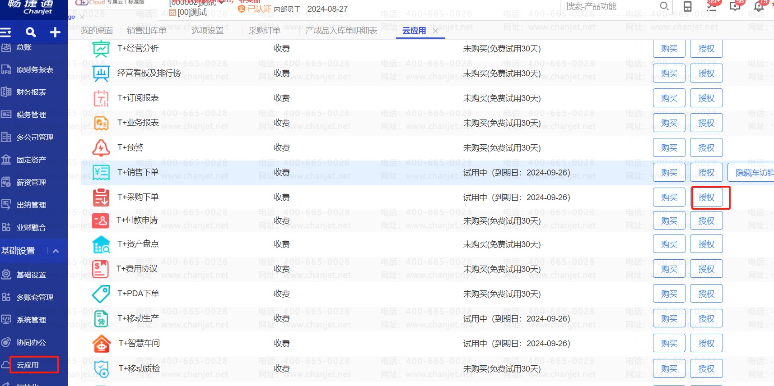Switch to the 选项设置 tab

(x=208, y=31)
